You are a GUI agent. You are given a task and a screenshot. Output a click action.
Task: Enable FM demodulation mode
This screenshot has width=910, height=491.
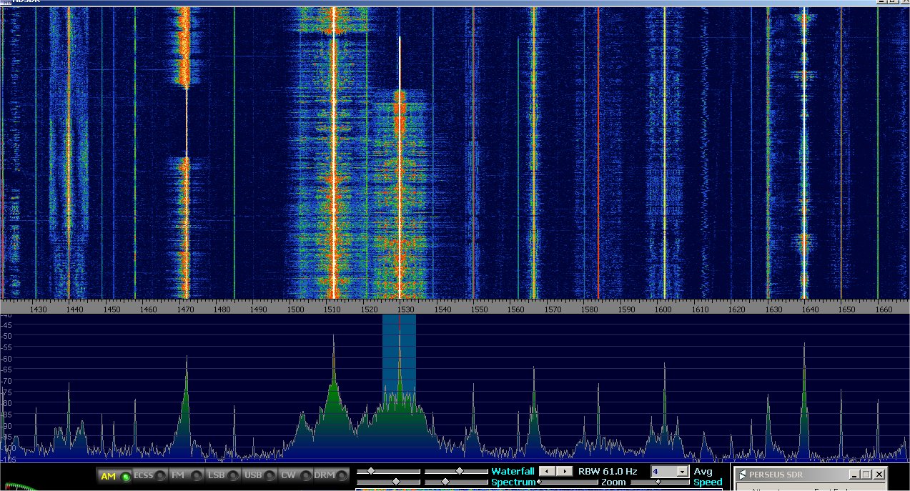point(185,476)
